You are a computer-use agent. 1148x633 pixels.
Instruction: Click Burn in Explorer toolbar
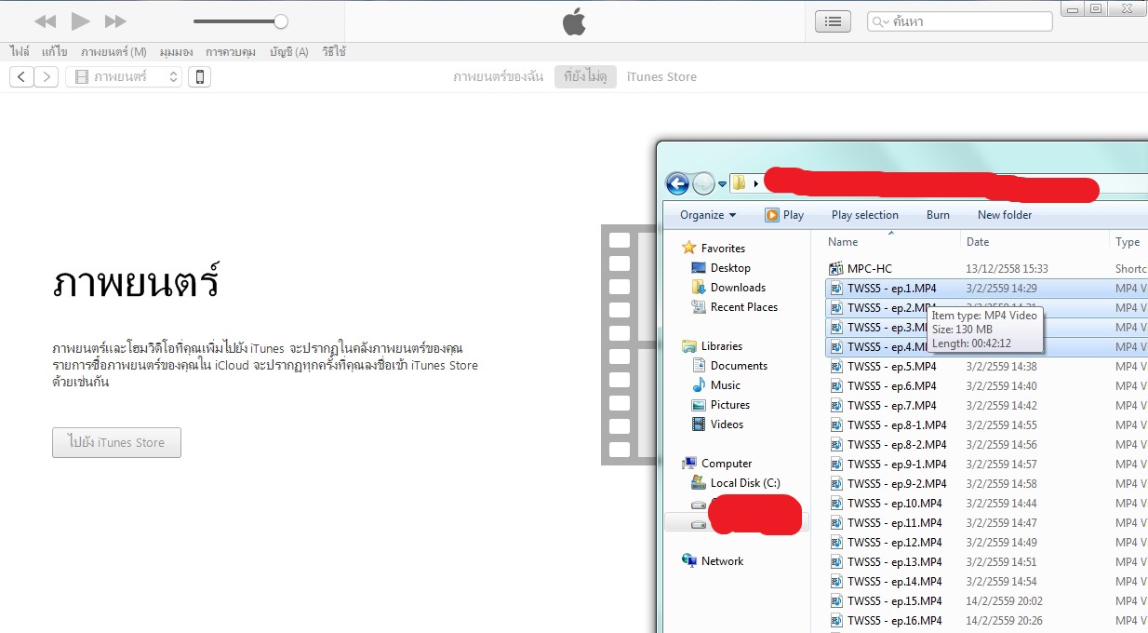[938, 215]
